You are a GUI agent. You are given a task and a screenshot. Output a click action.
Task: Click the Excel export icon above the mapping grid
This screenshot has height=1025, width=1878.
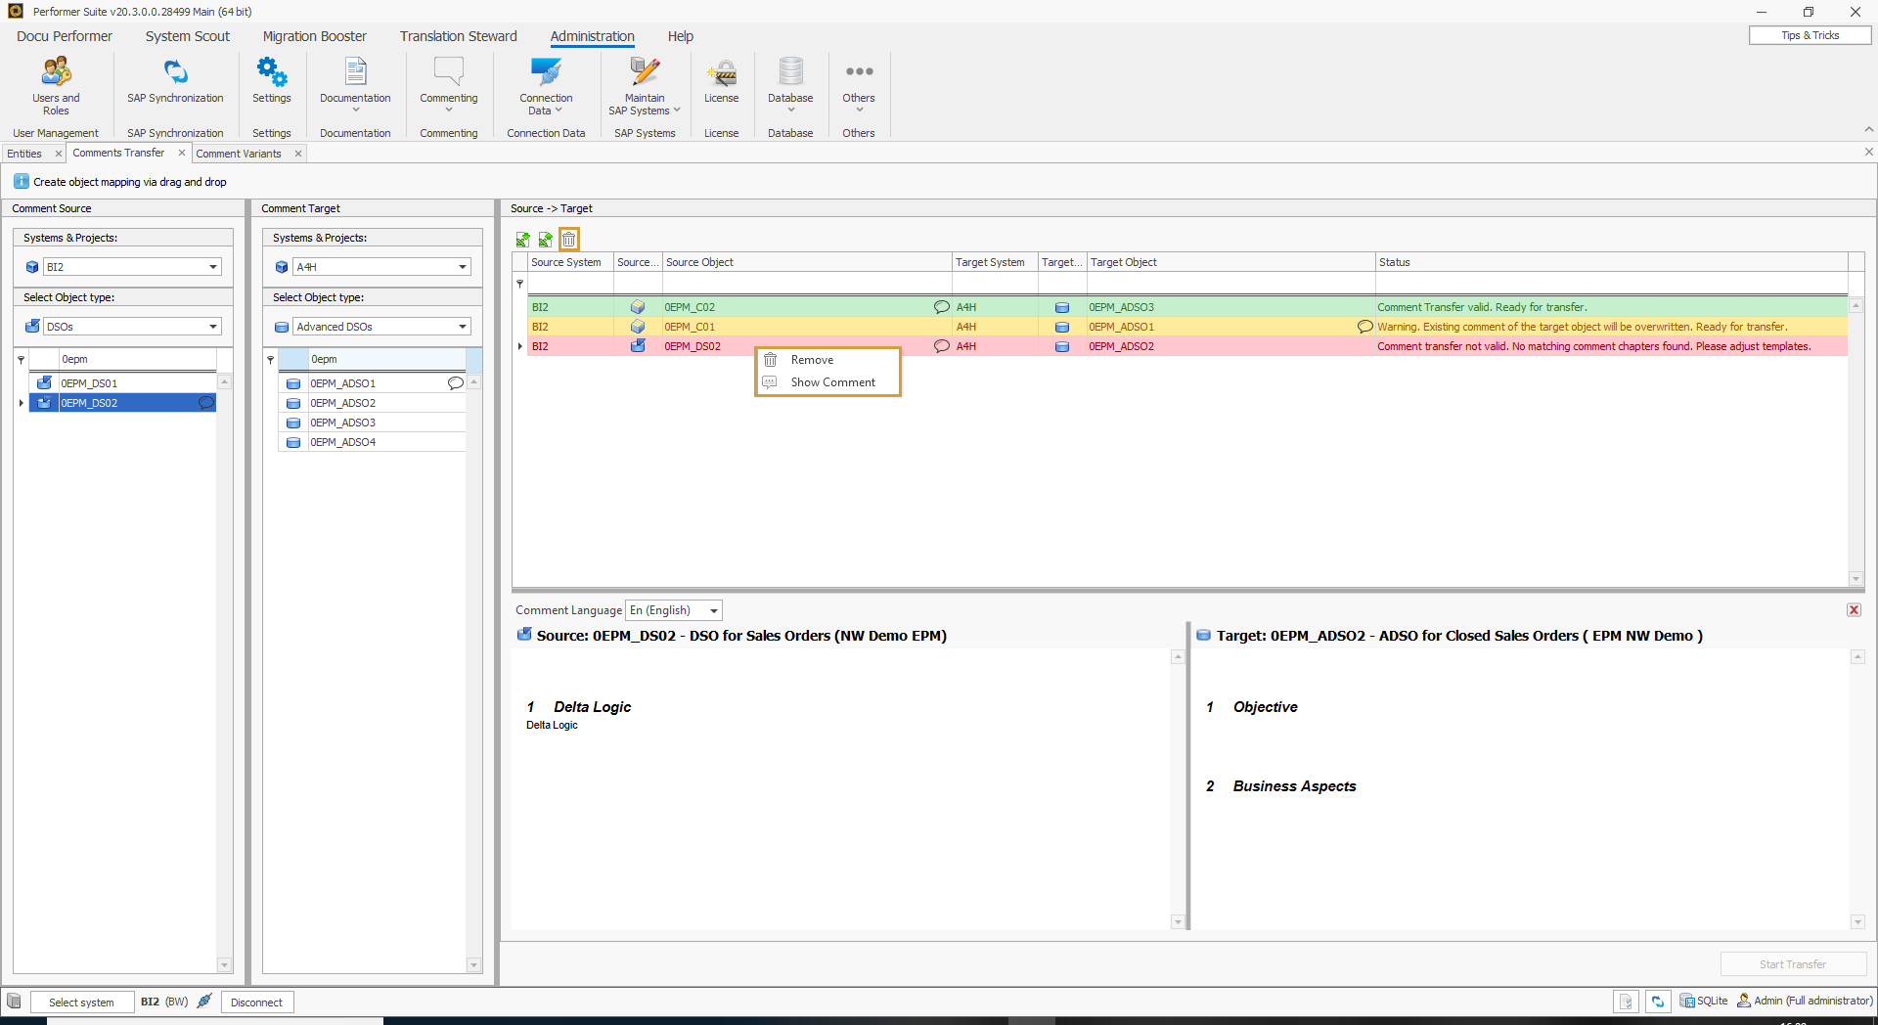(x=545, y=240)
